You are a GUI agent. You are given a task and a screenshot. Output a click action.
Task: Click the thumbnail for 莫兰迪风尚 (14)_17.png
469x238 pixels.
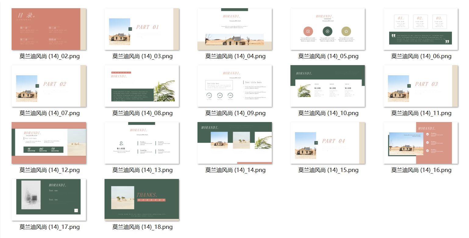(49, 200)
